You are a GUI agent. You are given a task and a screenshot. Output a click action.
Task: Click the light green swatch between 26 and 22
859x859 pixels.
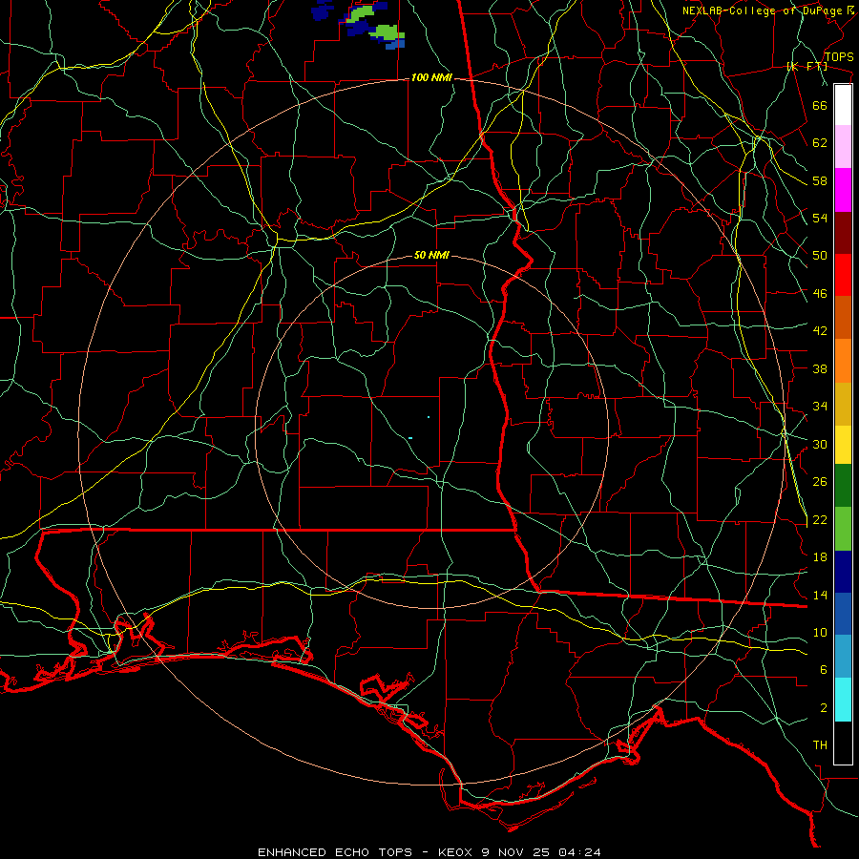point(843,529)
